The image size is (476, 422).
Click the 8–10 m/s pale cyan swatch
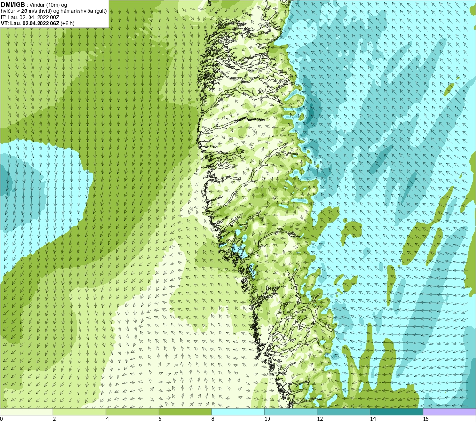(x=238, y=412)
